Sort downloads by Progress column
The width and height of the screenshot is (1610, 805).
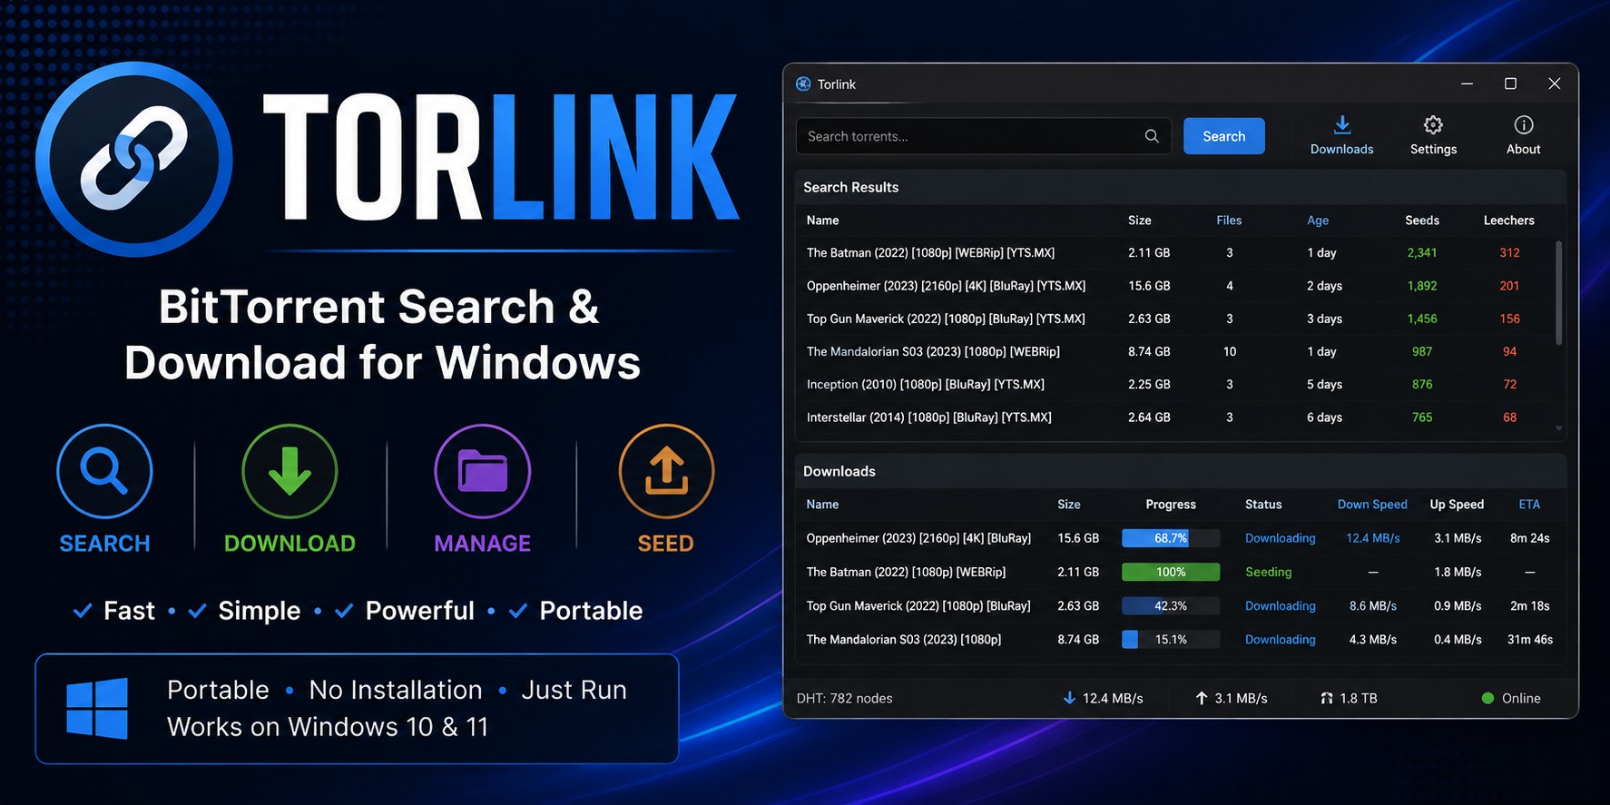tap(1171, 505)
